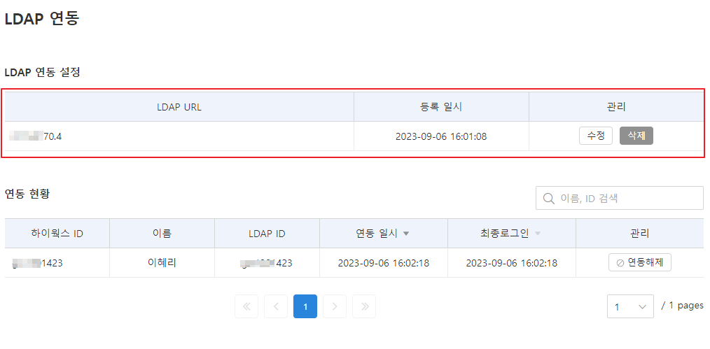
Task: Click the registration date 2023-09-06 16:01:08 cell
Action: click(441, 136)
